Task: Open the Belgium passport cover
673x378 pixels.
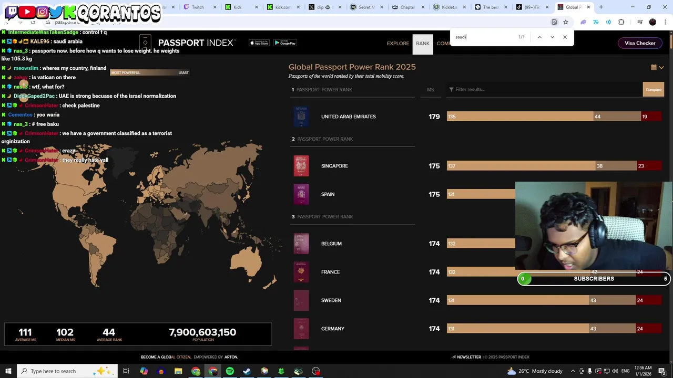Action: [301, 244]
